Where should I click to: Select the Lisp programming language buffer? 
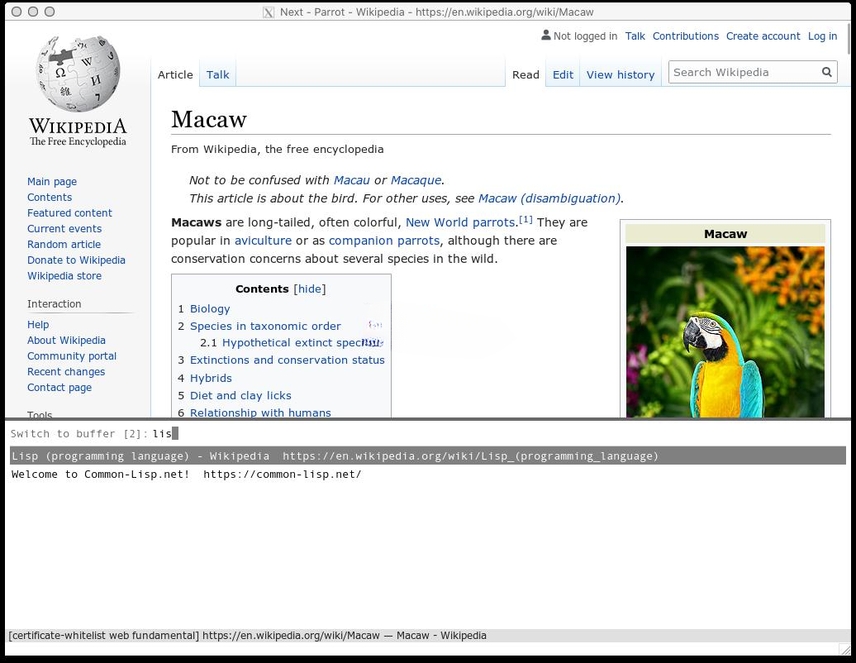coord(335,456)
